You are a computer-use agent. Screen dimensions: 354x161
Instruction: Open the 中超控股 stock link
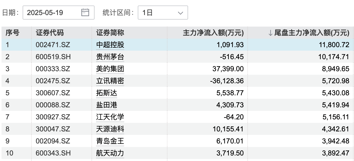click(x=110, y=45)
